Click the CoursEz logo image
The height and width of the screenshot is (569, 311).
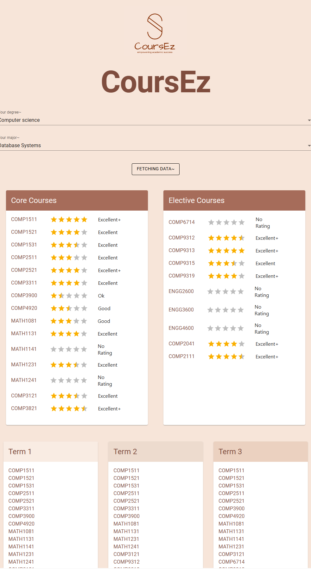(155, 33)
